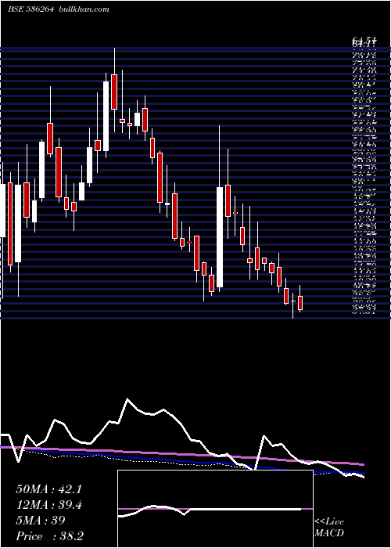
Task: Click the '5MA : 39' label
Action: click(41, 521)
